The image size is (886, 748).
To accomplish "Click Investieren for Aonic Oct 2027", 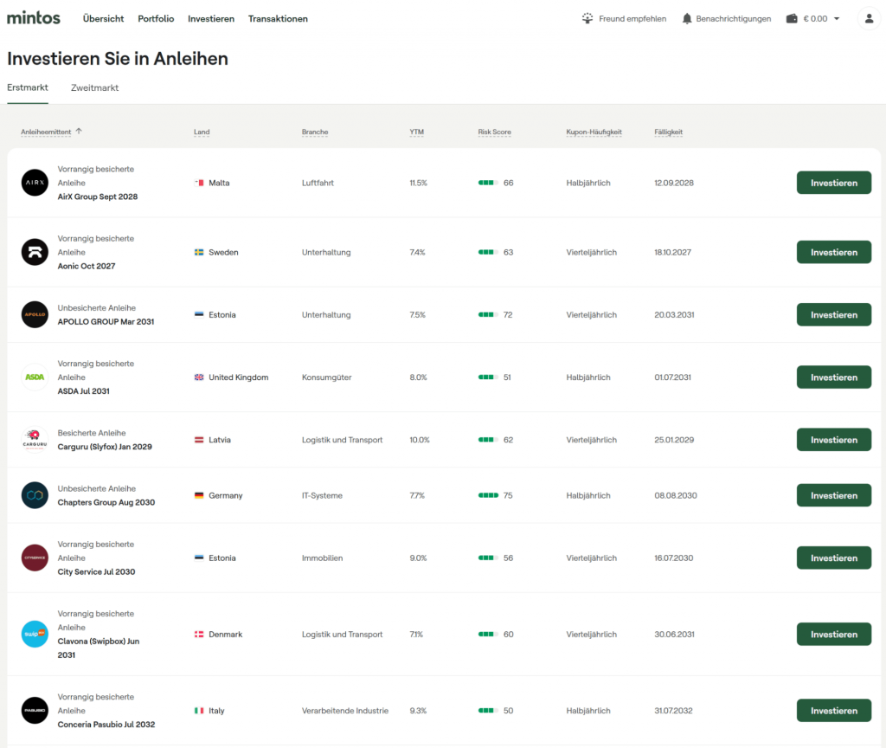I will tap(834, 252).
